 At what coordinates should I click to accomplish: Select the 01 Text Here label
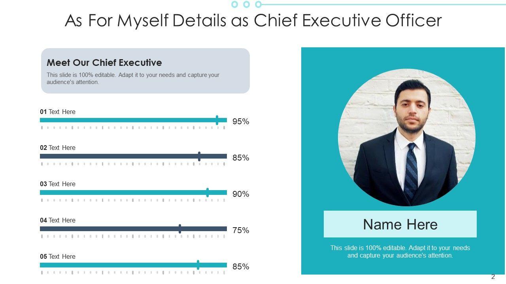pos(58,112)
